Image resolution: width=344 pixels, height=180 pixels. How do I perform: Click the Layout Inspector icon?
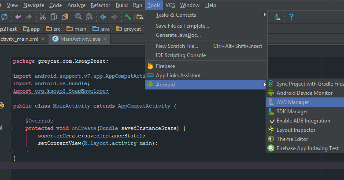point(271,130)
